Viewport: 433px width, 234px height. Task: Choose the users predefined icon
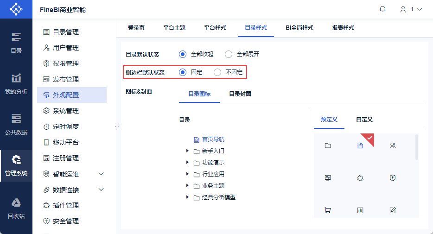click(393, 145)
